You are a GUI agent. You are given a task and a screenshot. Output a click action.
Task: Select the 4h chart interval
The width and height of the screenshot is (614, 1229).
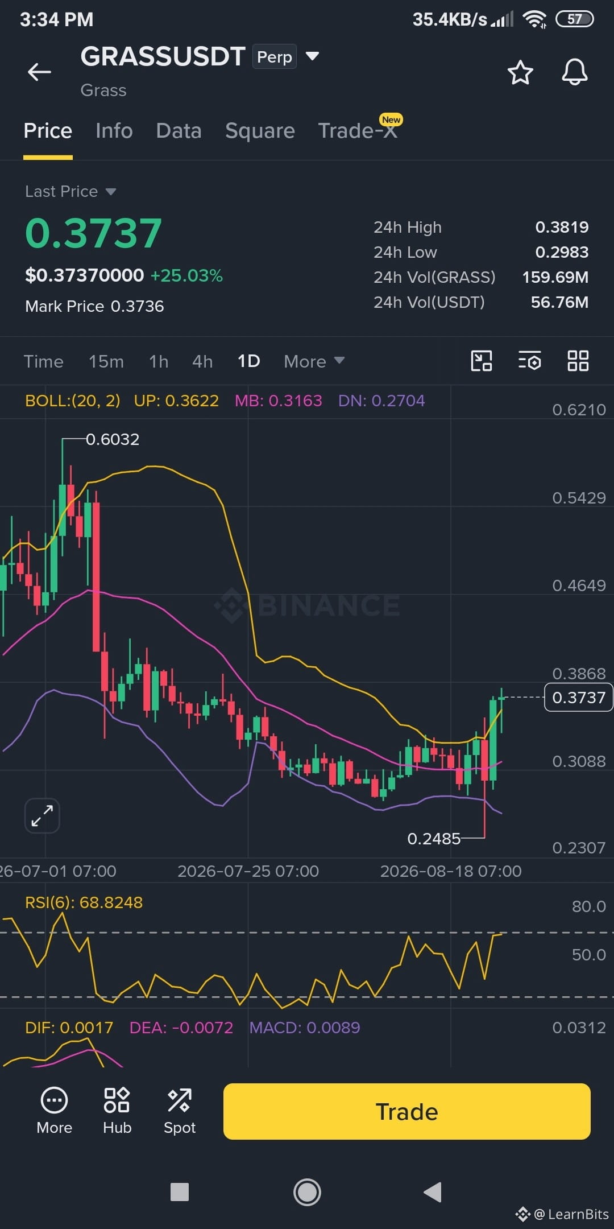(x=202, y=361)
